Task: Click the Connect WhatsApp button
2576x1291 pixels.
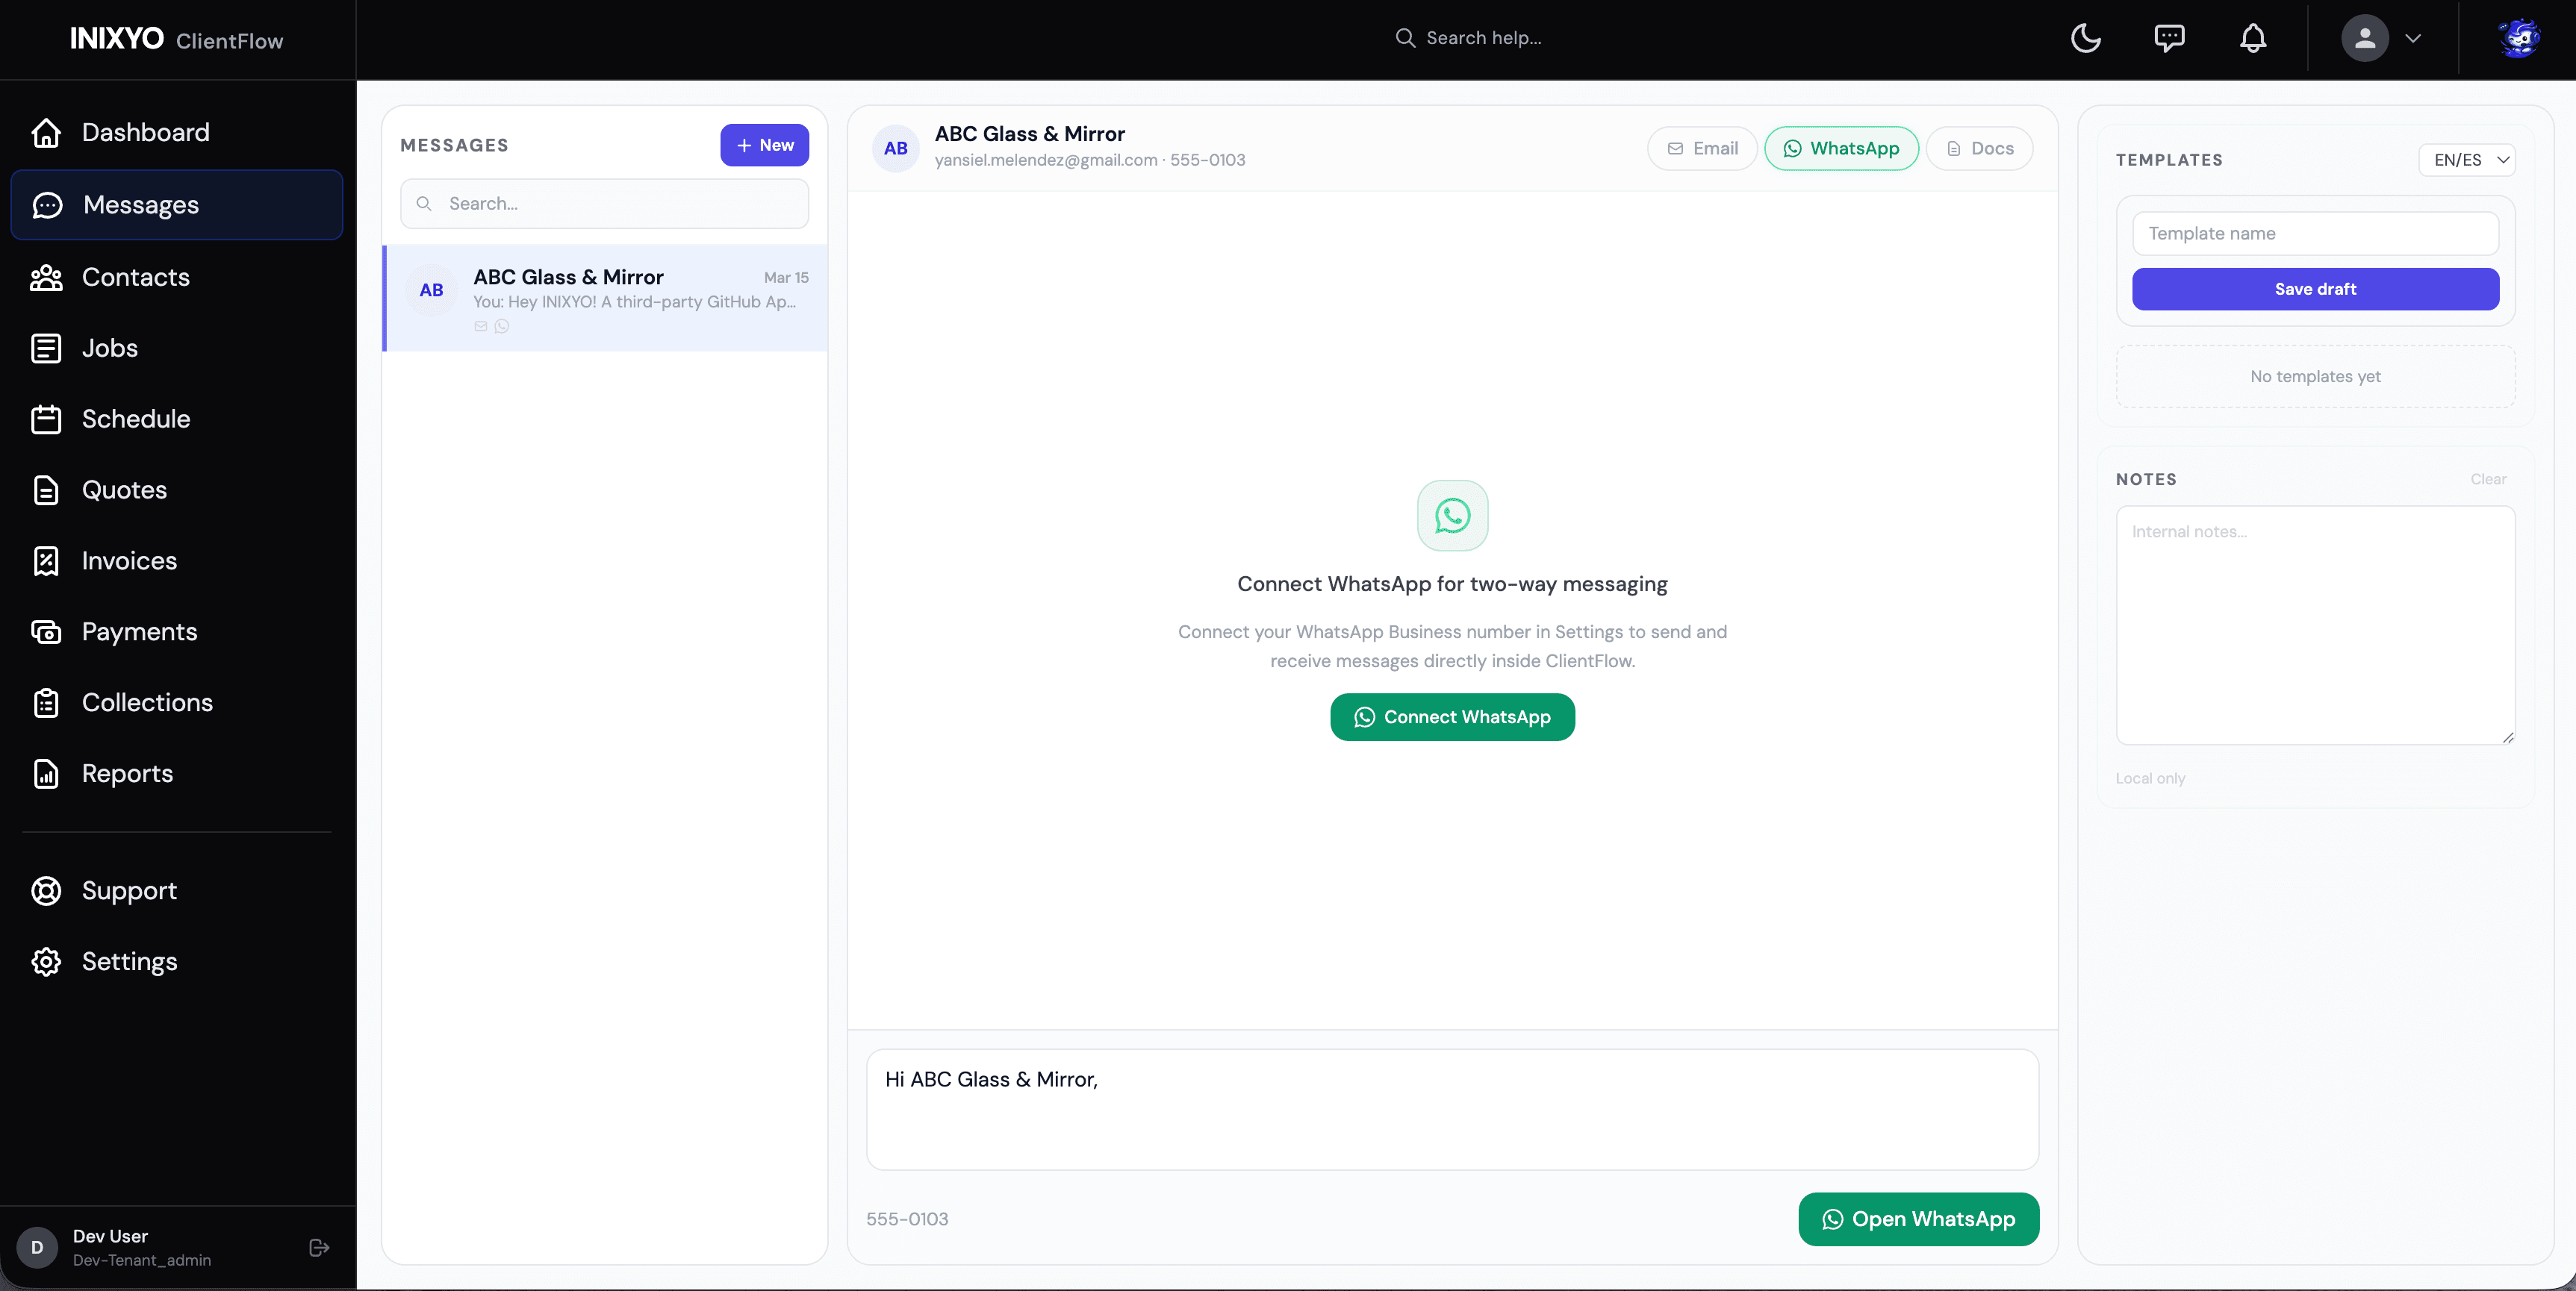Action: pos(1452,716)
